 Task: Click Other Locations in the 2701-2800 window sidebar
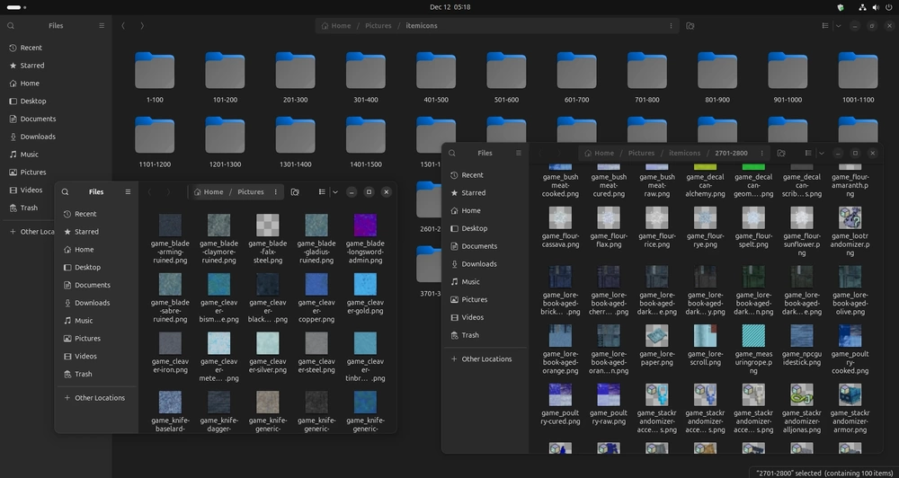pos(486,359)
